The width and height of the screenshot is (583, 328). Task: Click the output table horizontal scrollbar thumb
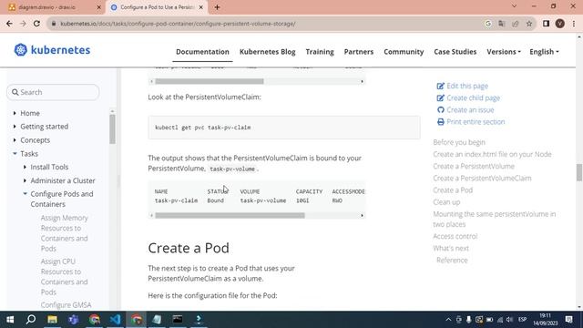tap(230, 215)
